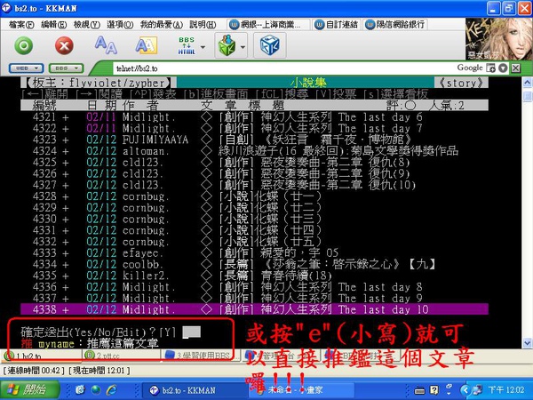The height and width of the screenshot is (400, 533).
Task: Click the help question mark tray icon
Action: point(434,390)
